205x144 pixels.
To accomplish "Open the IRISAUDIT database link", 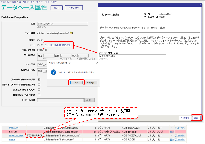I will click(14, 128).
